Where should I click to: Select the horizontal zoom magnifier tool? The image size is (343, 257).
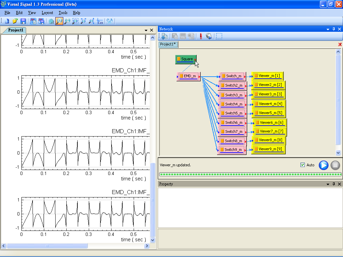tap(59, 21)
